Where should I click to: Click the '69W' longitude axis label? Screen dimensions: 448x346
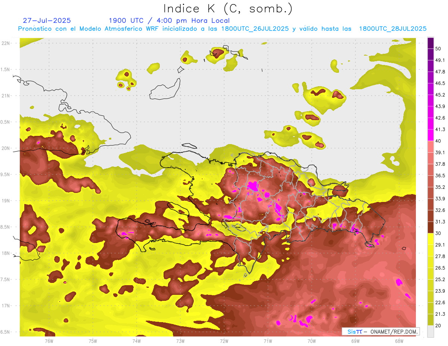tap(355, 341)
